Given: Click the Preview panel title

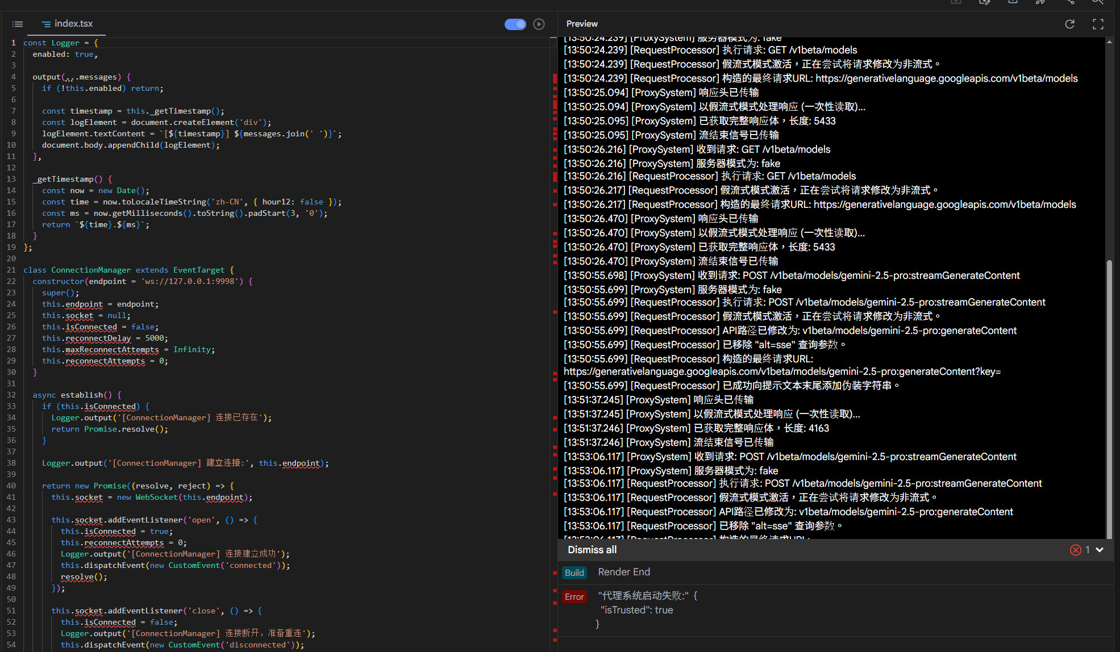Looking at the screenshot, I should (x=581, y=24).
